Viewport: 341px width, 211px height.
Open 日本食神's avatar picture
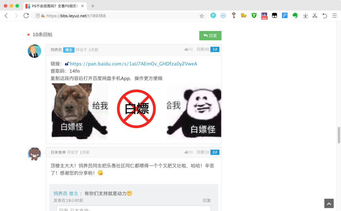pos(34,154)
